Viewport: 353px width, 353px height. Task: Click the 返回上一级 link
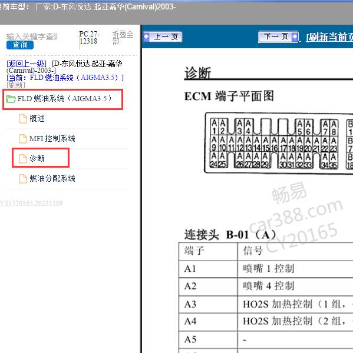[27, 64]
